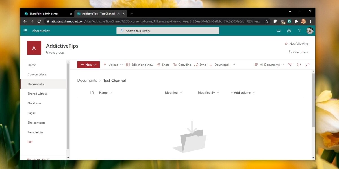The width and height of the screenshot is (339, 169).
Task: Click the extension icon labeled Off
Action: 283,22
